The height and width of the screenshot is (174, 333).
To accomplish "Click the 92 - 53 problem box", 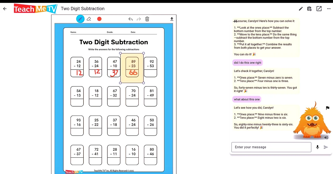I will click(x=150, y=67).
